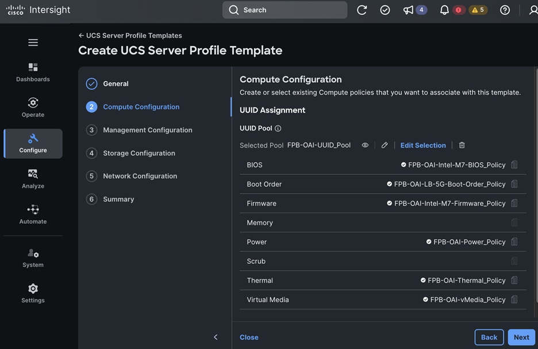Screen dimensions: 538x349
Task: Click FPB-OAI-Intel-M7-Firmware_Policy text
Action: tap(450, 204)
